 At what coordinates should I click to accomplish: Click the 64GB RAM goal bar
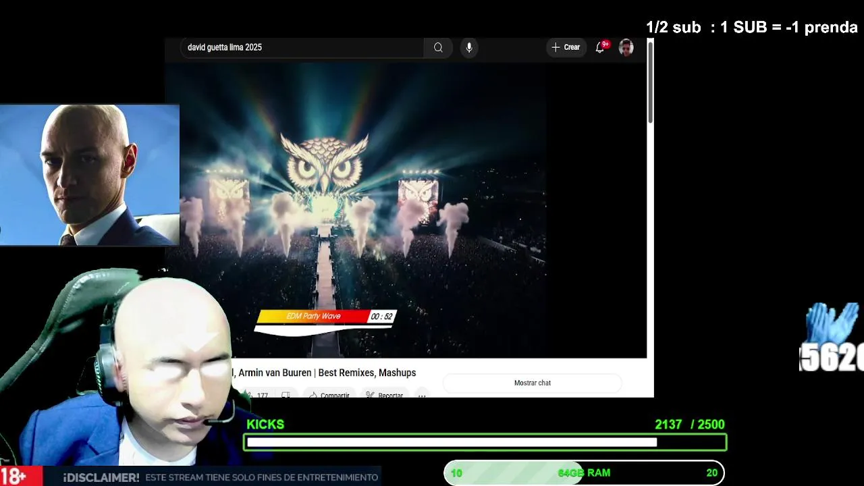coord(584,473)
